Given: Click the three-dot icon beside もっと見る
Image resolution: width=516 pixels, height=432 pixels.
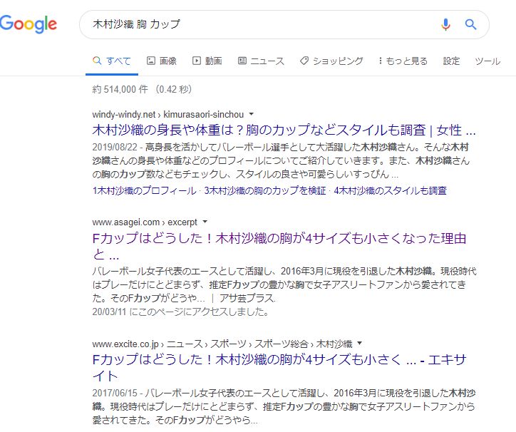Looking at the screenshot, I should [x=380, y=61].
